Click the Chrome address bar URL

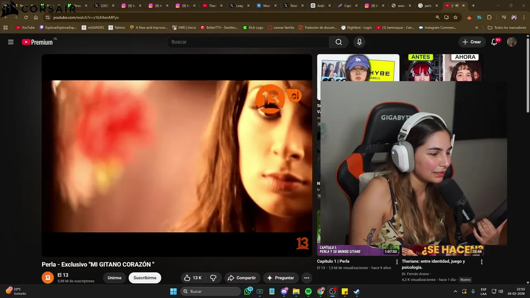86,17
